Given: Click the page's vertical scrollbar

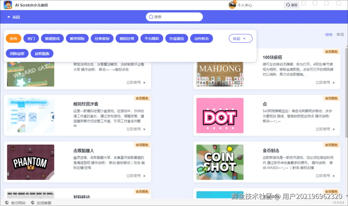Looking at the screenshot, I should click(346, 93).
